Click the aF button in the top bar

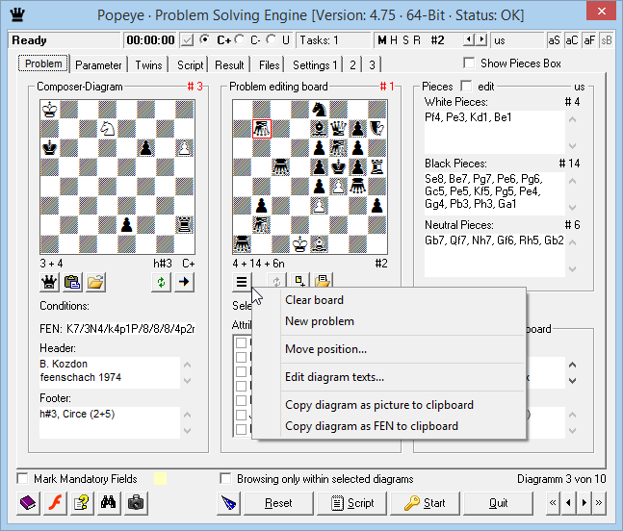589,40
